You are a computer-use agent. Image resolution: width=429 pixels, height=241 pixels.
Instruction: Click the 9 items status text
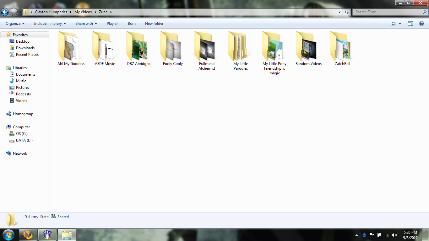pos(31,217)
